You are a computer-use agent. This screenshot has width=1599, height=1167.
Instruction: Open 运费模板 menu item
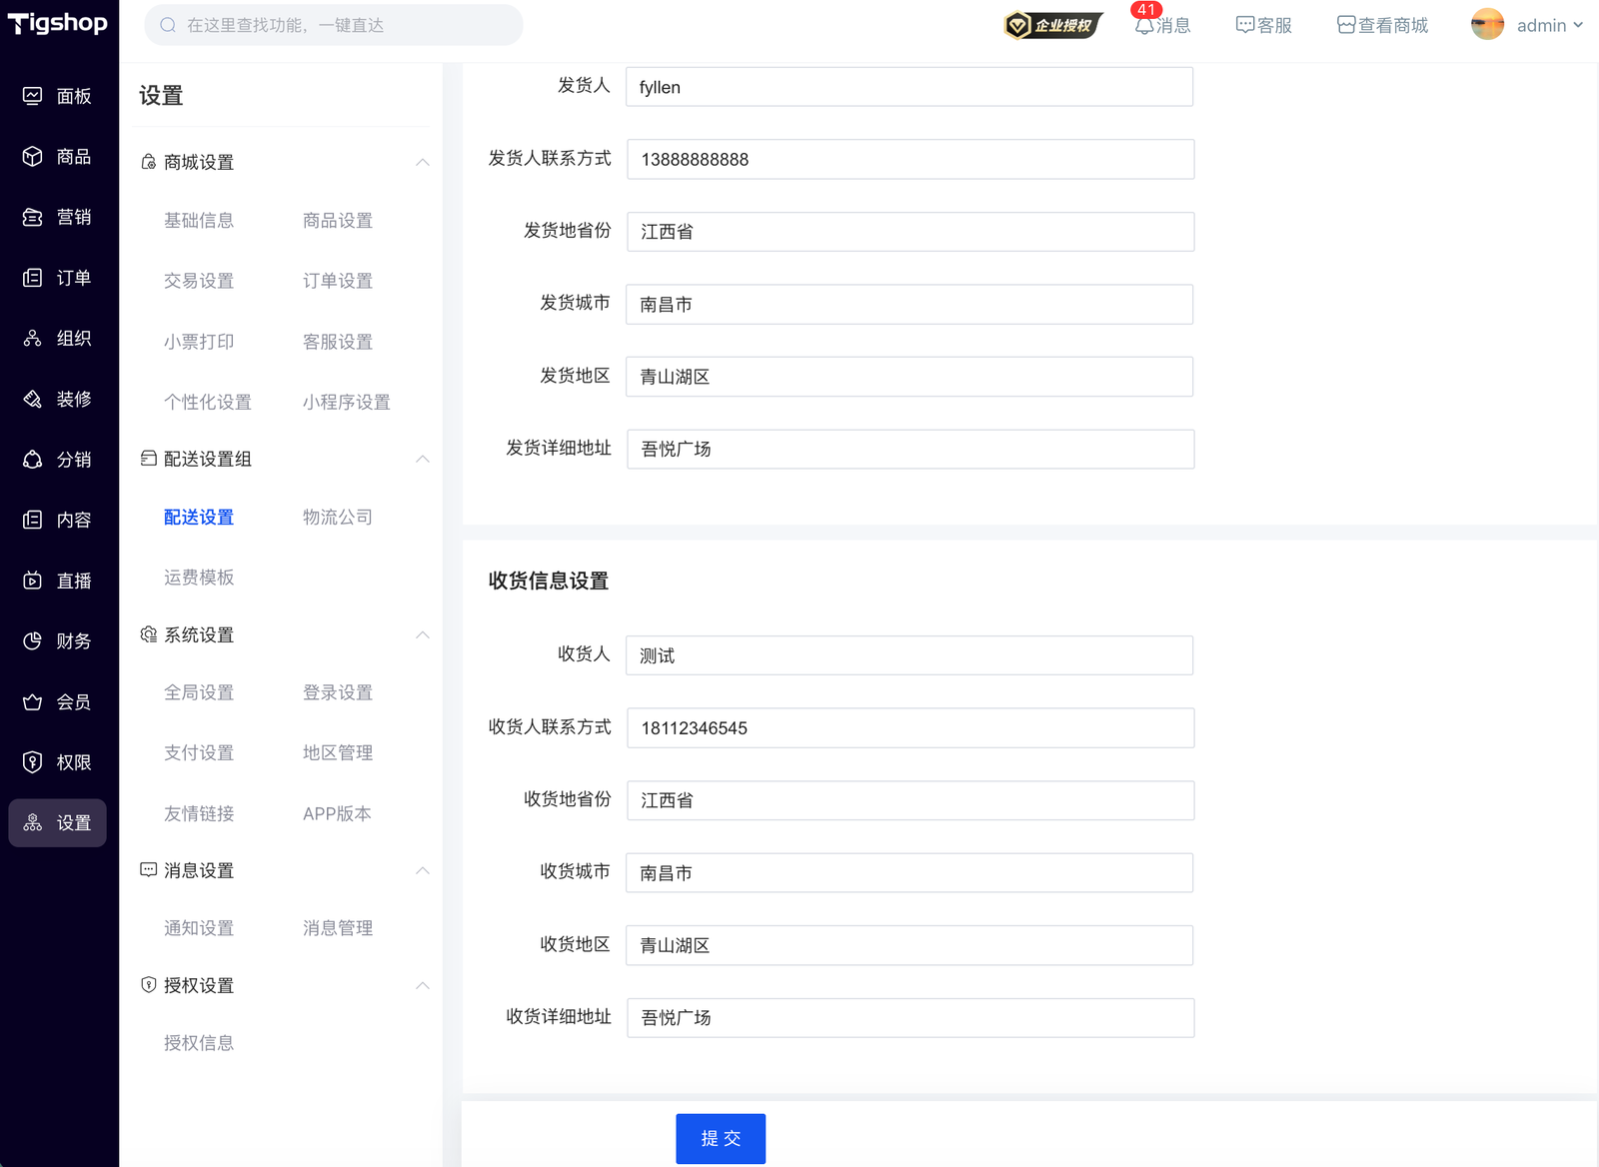(199, 578)
